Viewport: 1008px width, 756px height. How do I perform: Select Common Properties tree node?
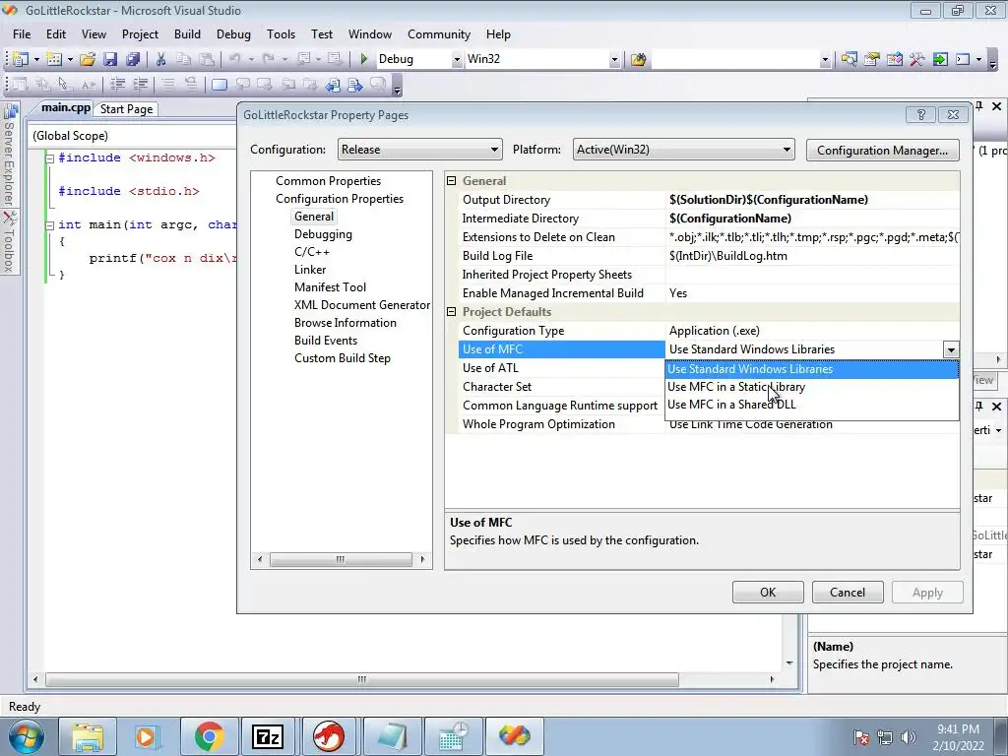328,181
